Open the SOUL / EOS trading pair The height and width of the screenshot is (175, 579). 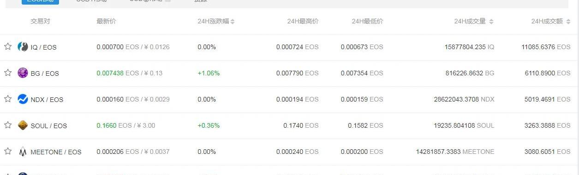49,126
